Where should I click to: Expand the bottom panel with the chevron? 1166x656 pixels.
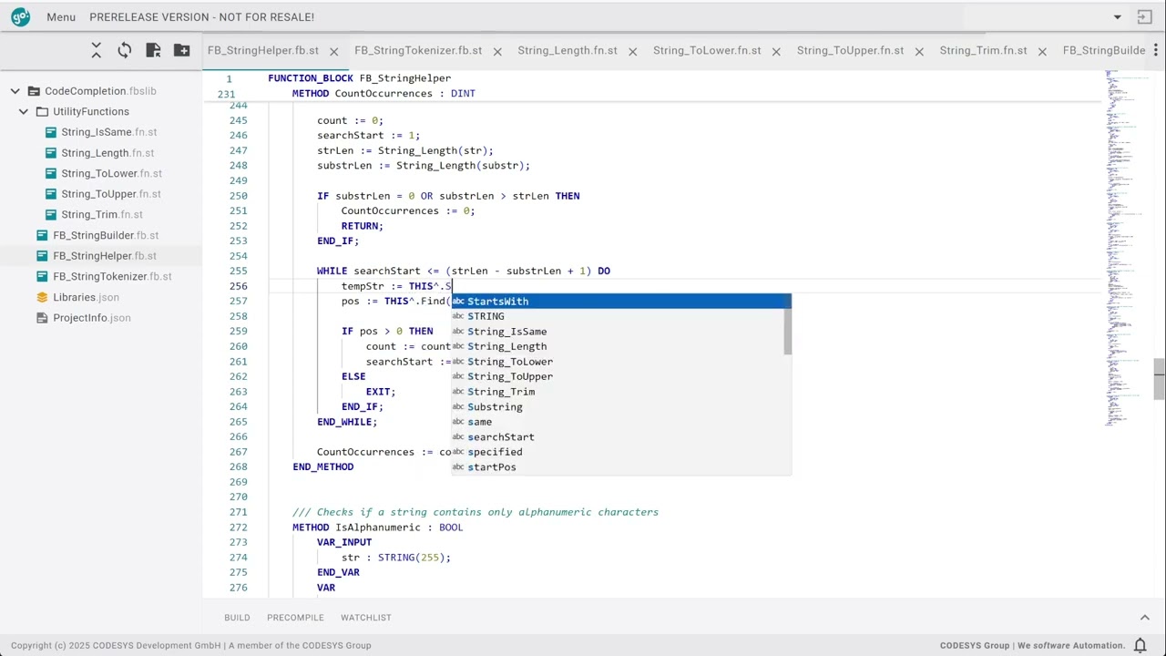(1145, 618)
